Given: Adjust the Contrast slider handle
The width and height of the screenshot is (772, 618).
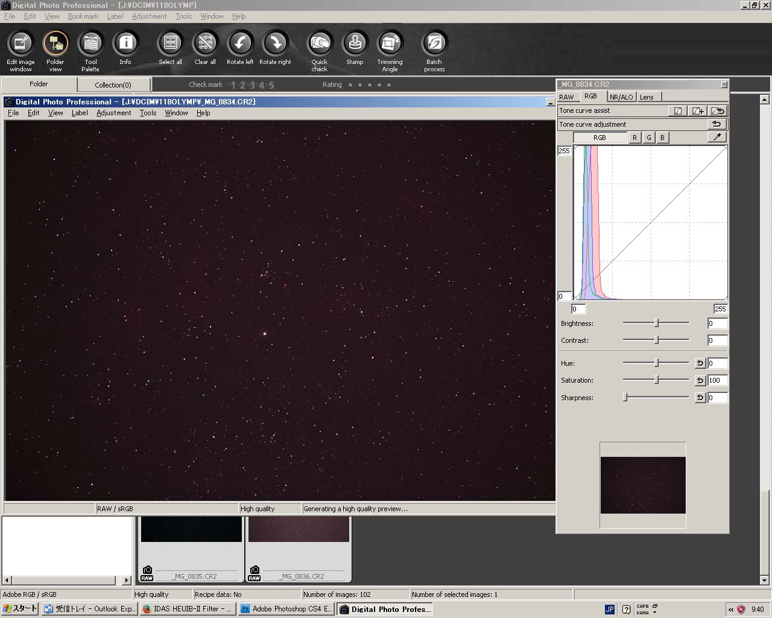Looking at the screenshot, I should tap(657, 340).
